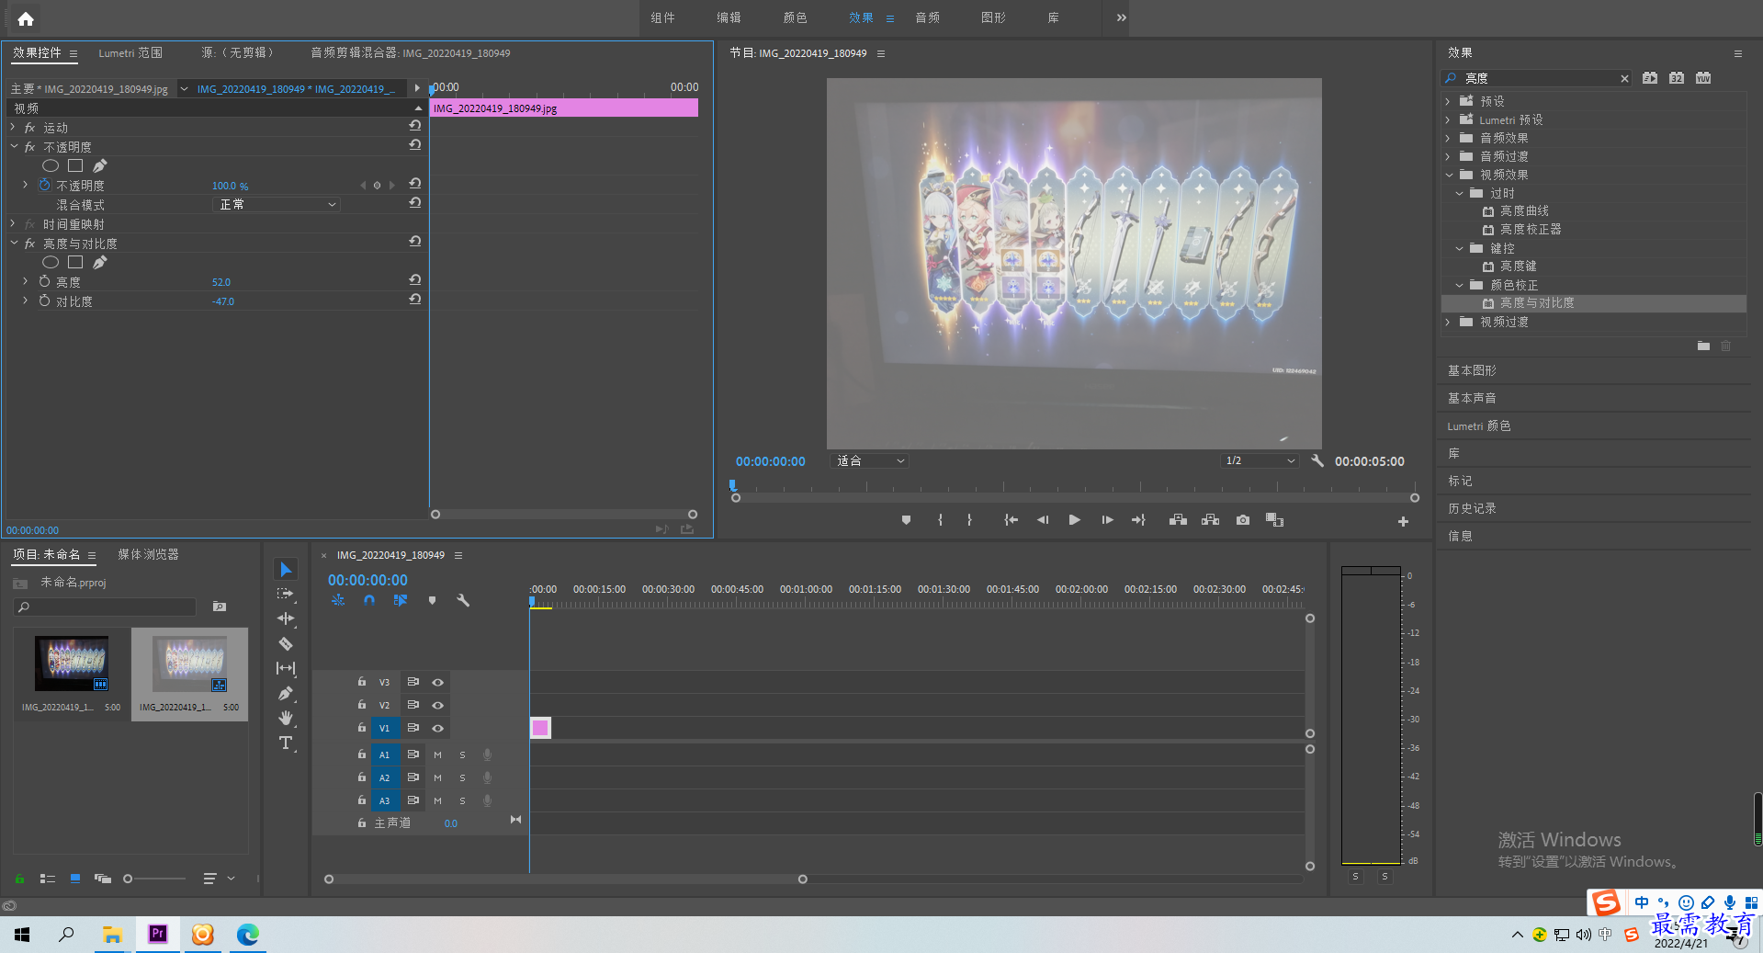Go to In point
The image size is (1763, 953).
click(x=1011, y=520)
